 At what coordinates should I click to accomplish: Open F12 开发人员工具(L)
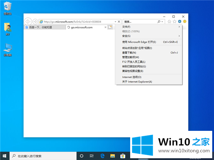tap(149, 62)
